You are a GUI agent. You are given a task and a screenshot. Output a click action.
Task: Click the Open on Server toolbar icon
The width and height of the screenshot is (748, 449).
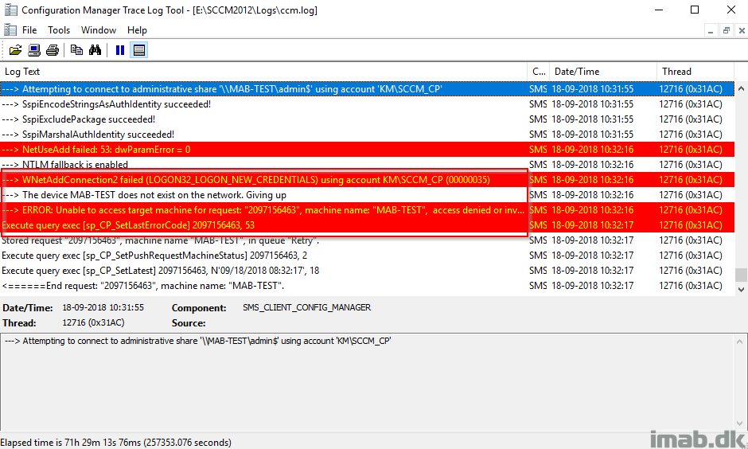coord(34,50)
